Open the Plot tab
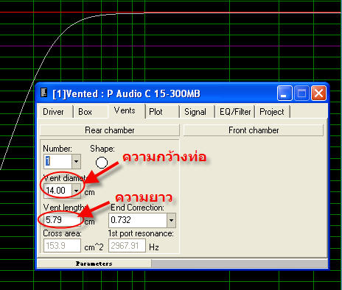This screenshot has height=290, width=342. coord(156,112)
